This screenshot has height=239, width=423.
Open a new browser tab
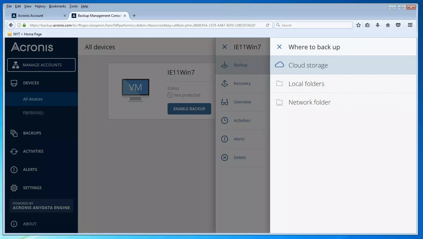point(134,16)
